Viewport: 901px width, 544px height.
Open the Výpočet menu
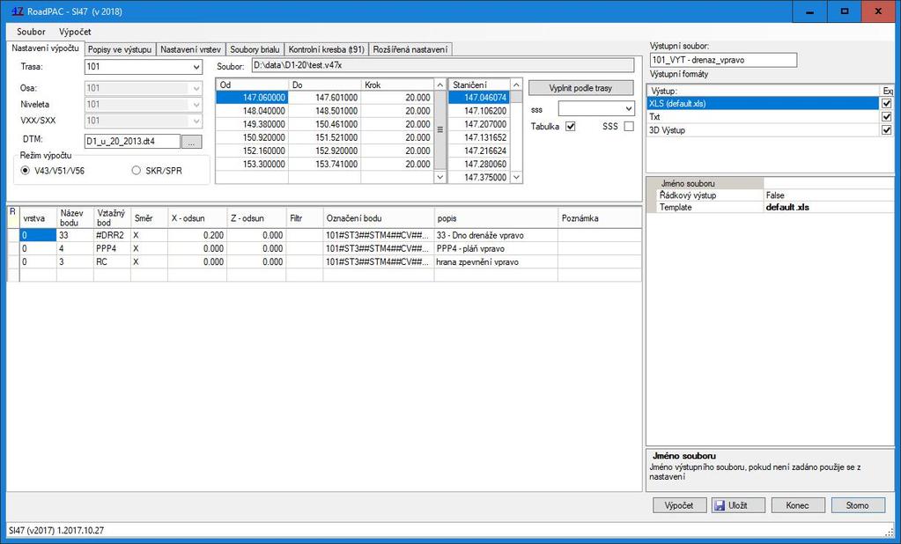[75, 32]
